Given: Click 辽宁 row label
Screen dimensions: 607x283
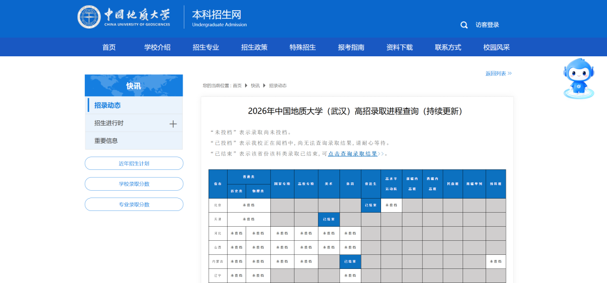Looking at the screenshot, I should coord(218,275).
